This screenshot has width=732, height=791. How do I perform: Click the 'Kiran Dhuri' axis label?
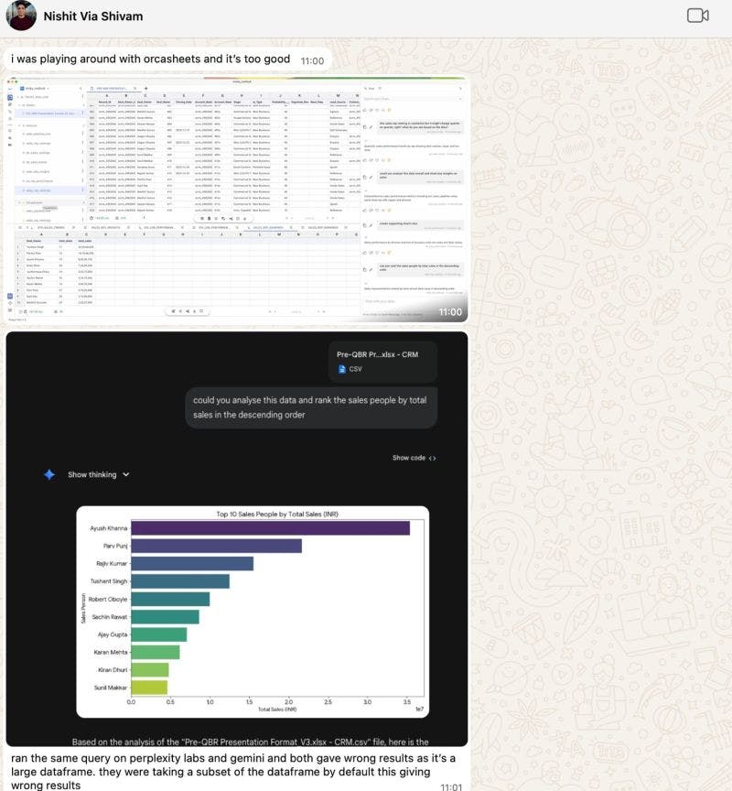(x=113, y=670)
